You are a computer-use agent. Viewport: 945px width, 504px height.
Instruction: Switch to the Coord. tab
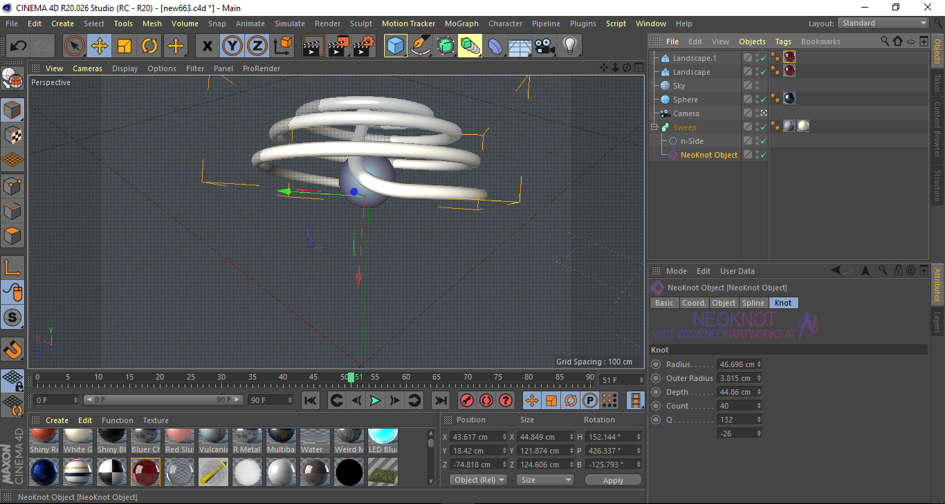point(694,303)
